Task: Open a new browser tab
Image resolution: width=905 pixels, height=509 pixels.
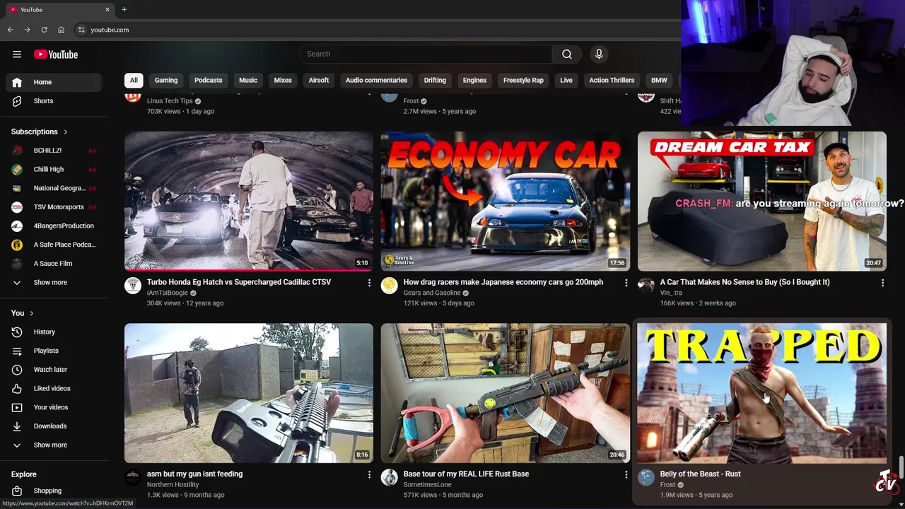Action: pos(124,10)
